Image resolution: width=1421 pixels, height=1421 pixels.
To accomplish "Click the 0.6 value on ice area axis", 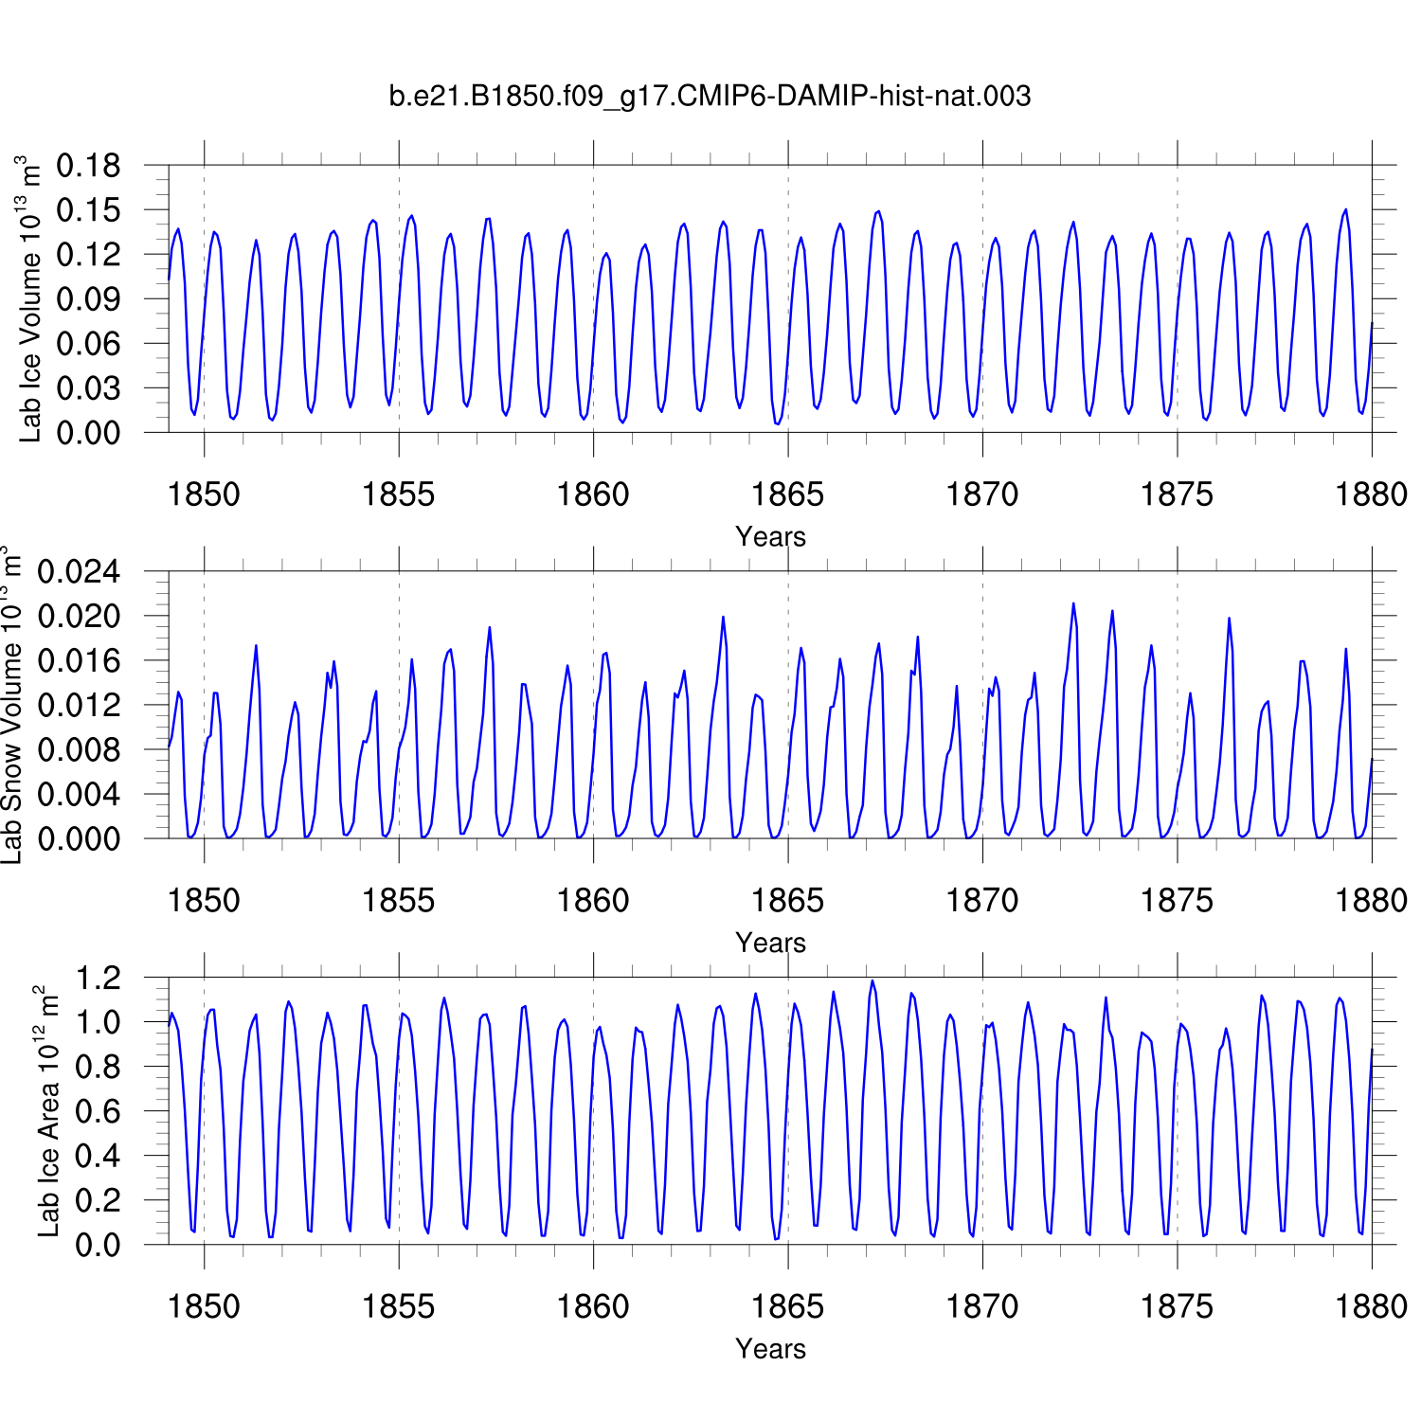I will click(x=99, y=1111).
